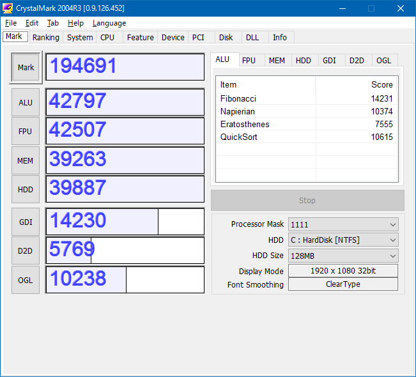Select the OGL results tab
The height and width of the screenshot is (377, 416).
click(x=383, y=61)
